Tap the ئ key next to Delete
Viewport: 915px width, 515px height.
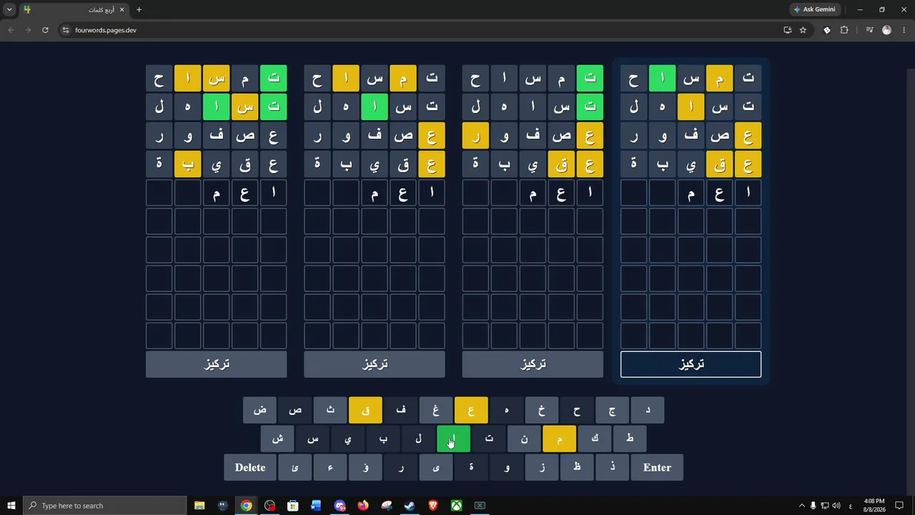tap(295, 467)
